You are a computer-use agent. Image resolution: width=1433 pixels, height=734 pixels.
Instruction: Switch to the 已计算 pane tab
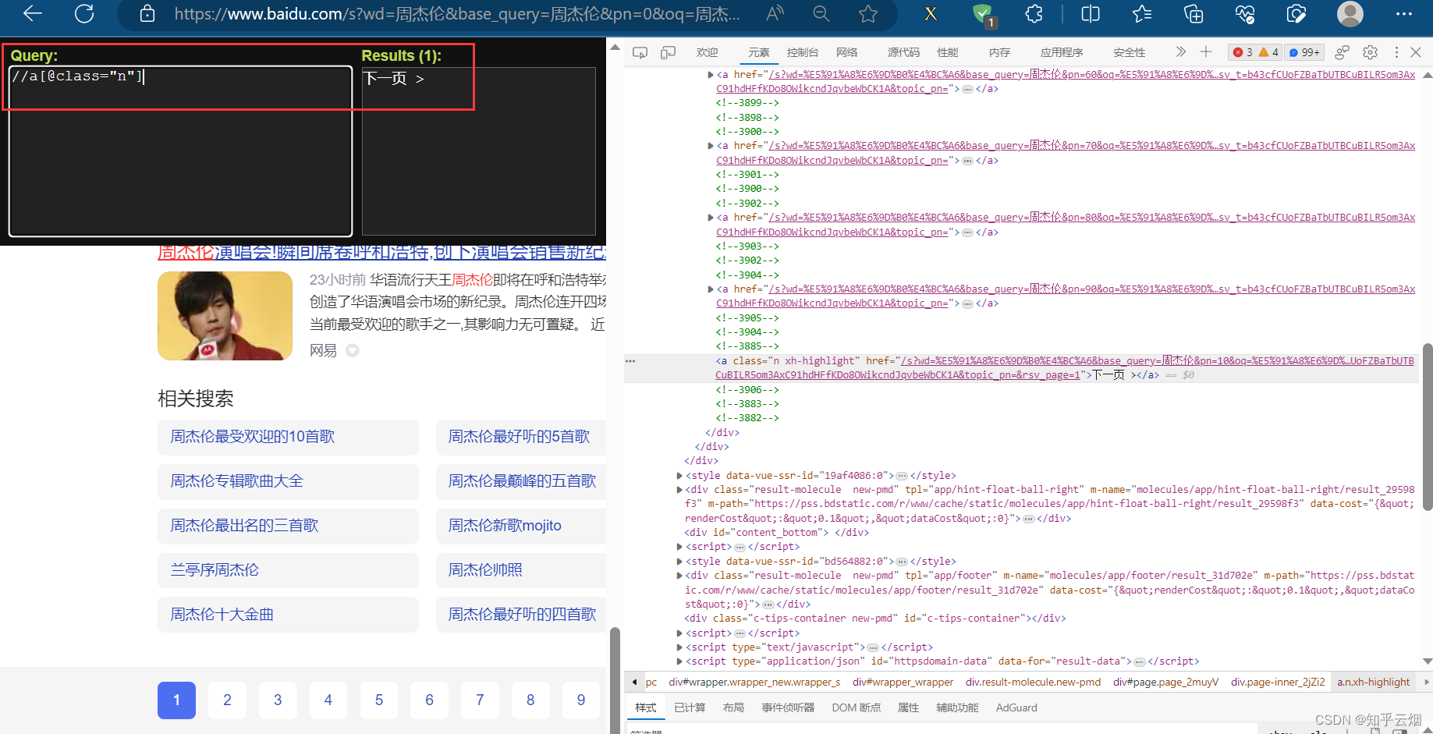tap(690, 707)
